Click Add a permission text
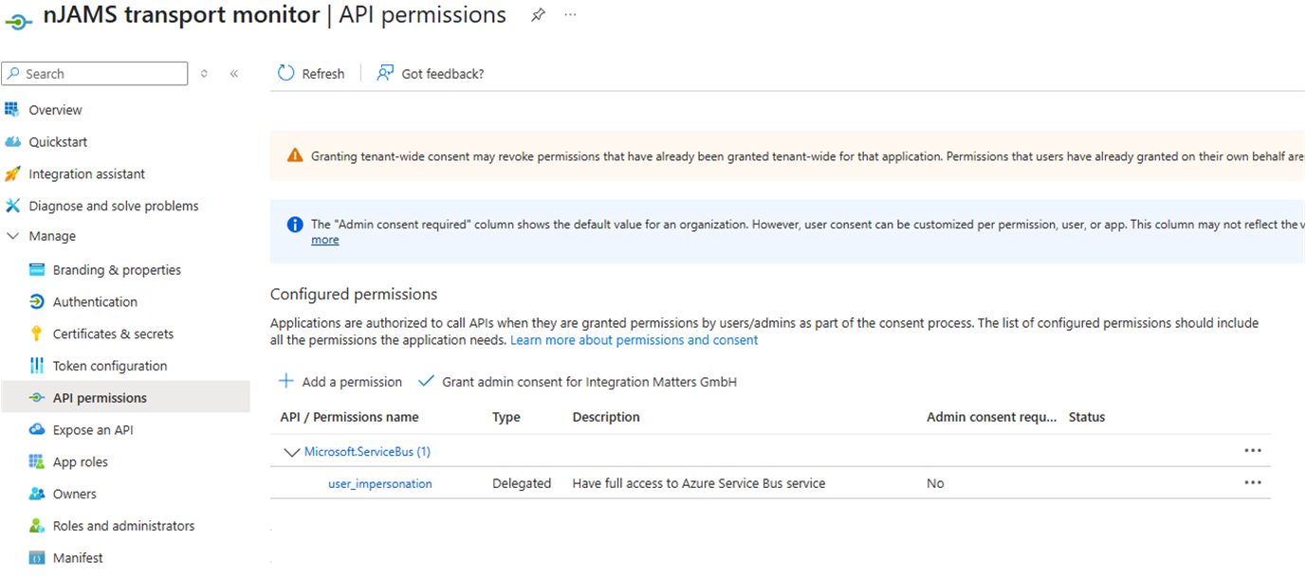The image size is (1306, 578). click(x=352, y=382)
